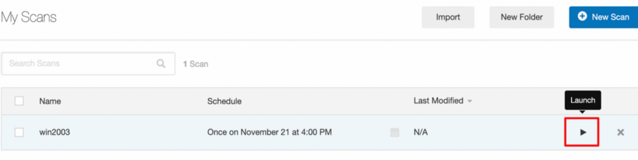Check the win2003 row checkbox
Screen dimensions: 638x160
19,132
